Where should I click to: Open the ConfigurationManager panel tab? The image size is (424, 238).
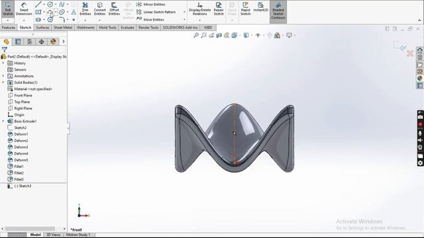tap(29, 42)
